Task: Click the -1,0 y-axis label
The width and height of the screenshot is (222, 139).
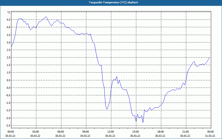Action: (x=8, y=103)
